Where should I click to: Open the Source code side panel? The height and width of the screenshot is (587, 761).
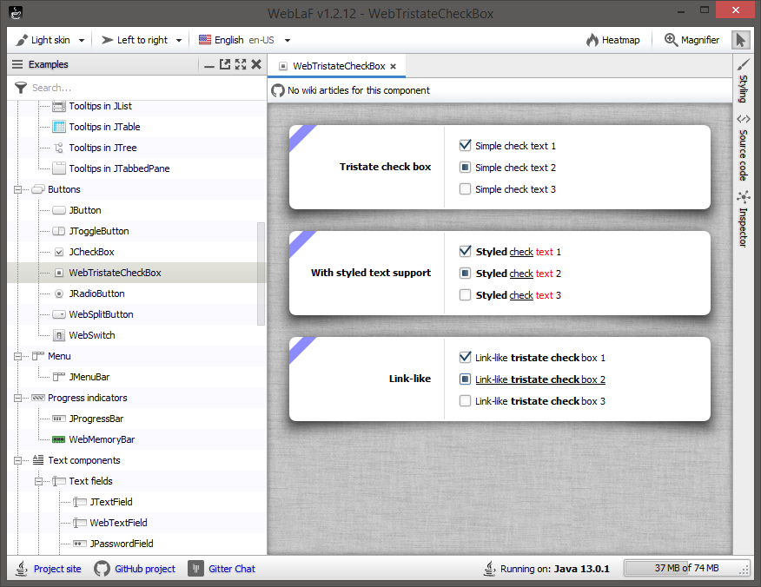point(743,148)
